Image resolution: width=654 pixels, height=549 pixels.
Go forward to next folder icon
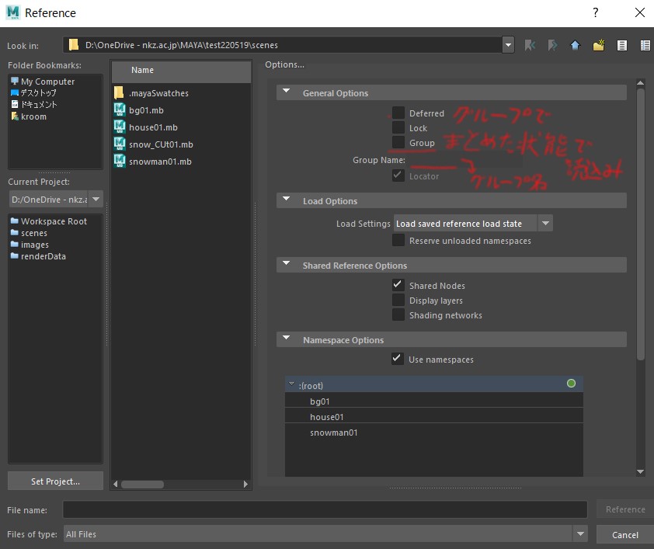553,45
